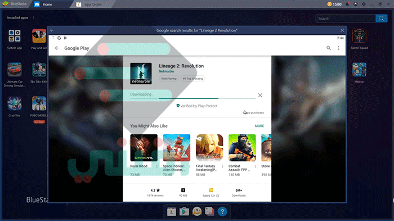This screenshot has height=221, width=394.
Task: Click the Rated 12+ content rating icon
Action: point(211,190)
